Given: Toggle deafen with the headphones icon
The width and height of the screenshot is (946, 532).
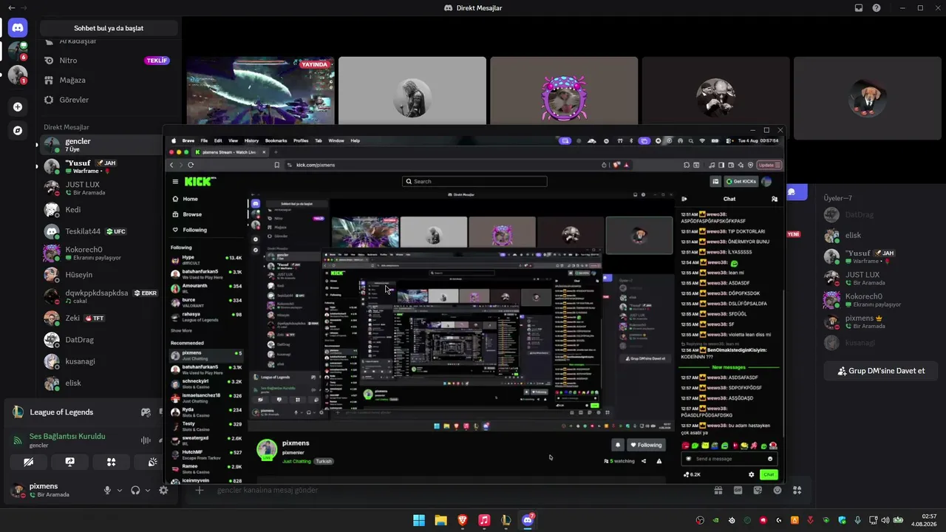Looking at the screenshot, I should [x=135, y=490].
